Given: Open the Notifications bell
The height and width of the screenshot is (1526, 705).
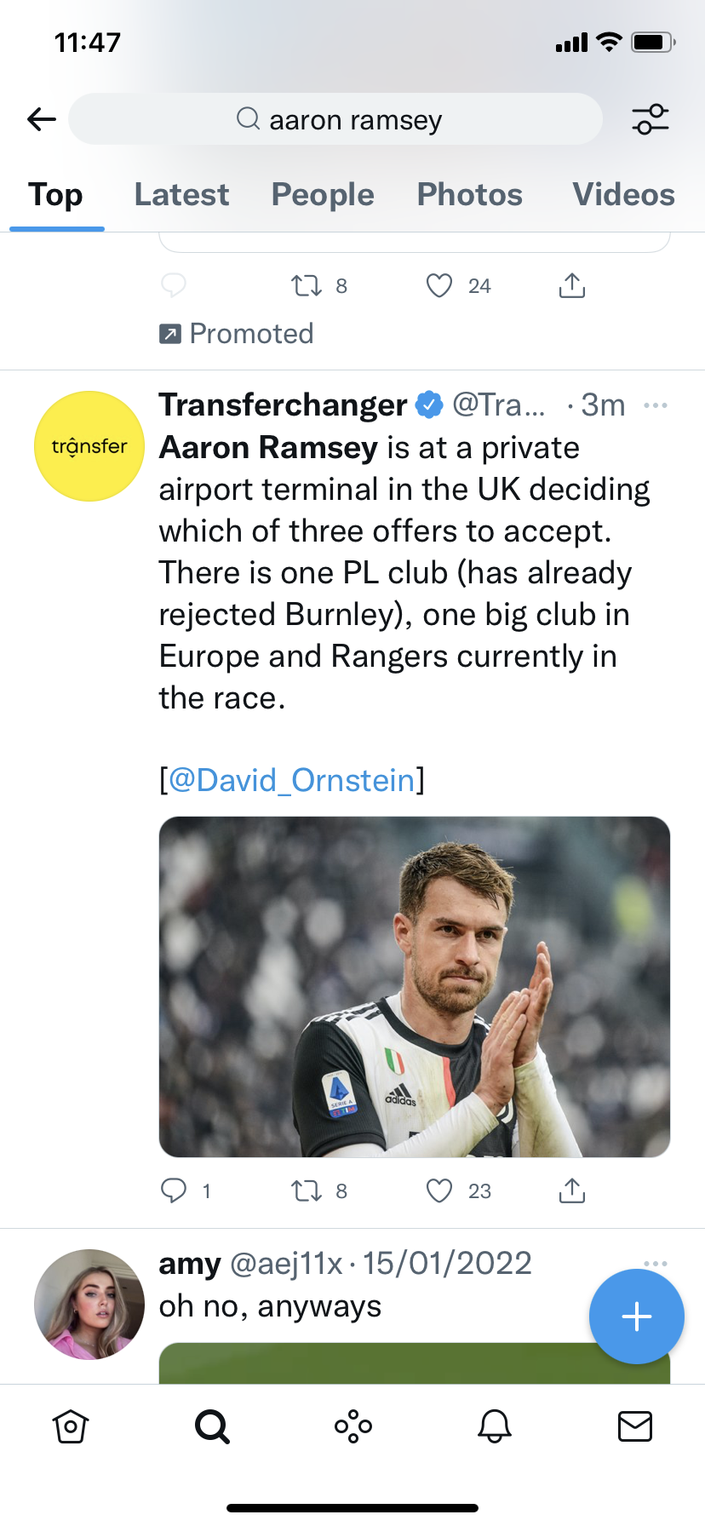Looking at the screenshot, I should (495, 1426).
